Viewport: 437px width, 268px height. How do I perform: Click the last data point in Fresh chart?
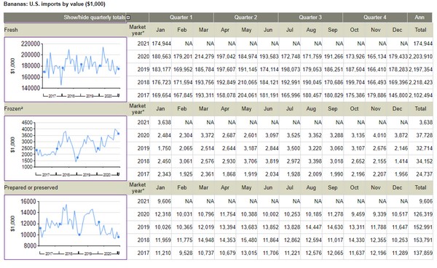(x=119, y=69)
